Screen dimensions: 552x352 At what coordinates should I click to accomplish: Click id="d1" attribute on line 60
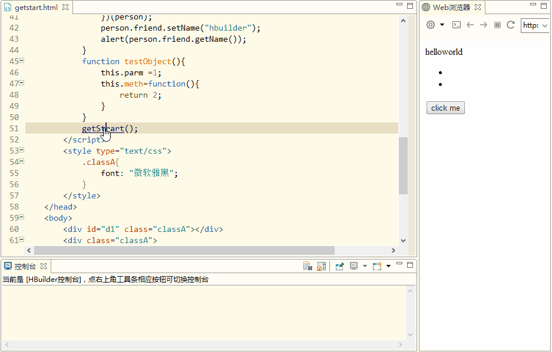[x=103, y=230]
